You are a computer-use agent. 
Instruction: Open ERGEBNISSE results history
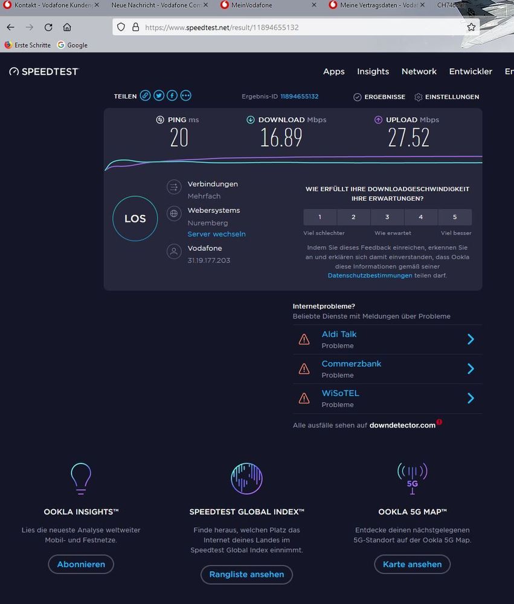click(379, 97)
